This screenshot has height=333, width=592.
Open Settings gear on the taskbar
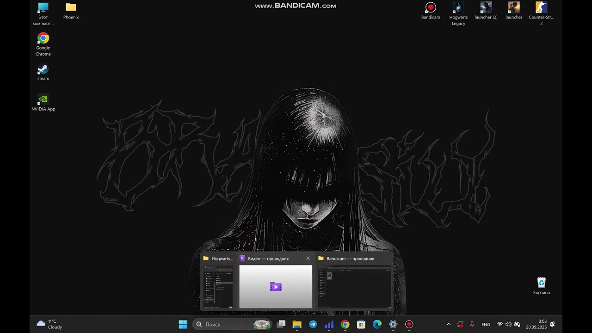coord(393,324)
